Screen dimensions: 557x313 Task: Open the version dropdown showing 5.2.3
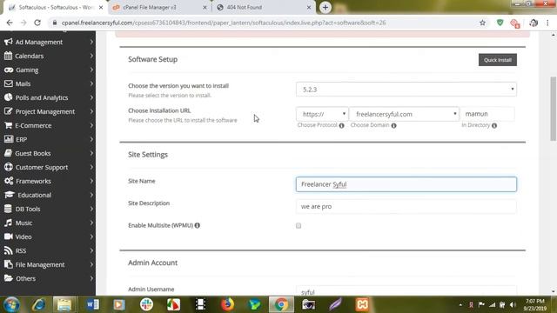coord(406,90)
